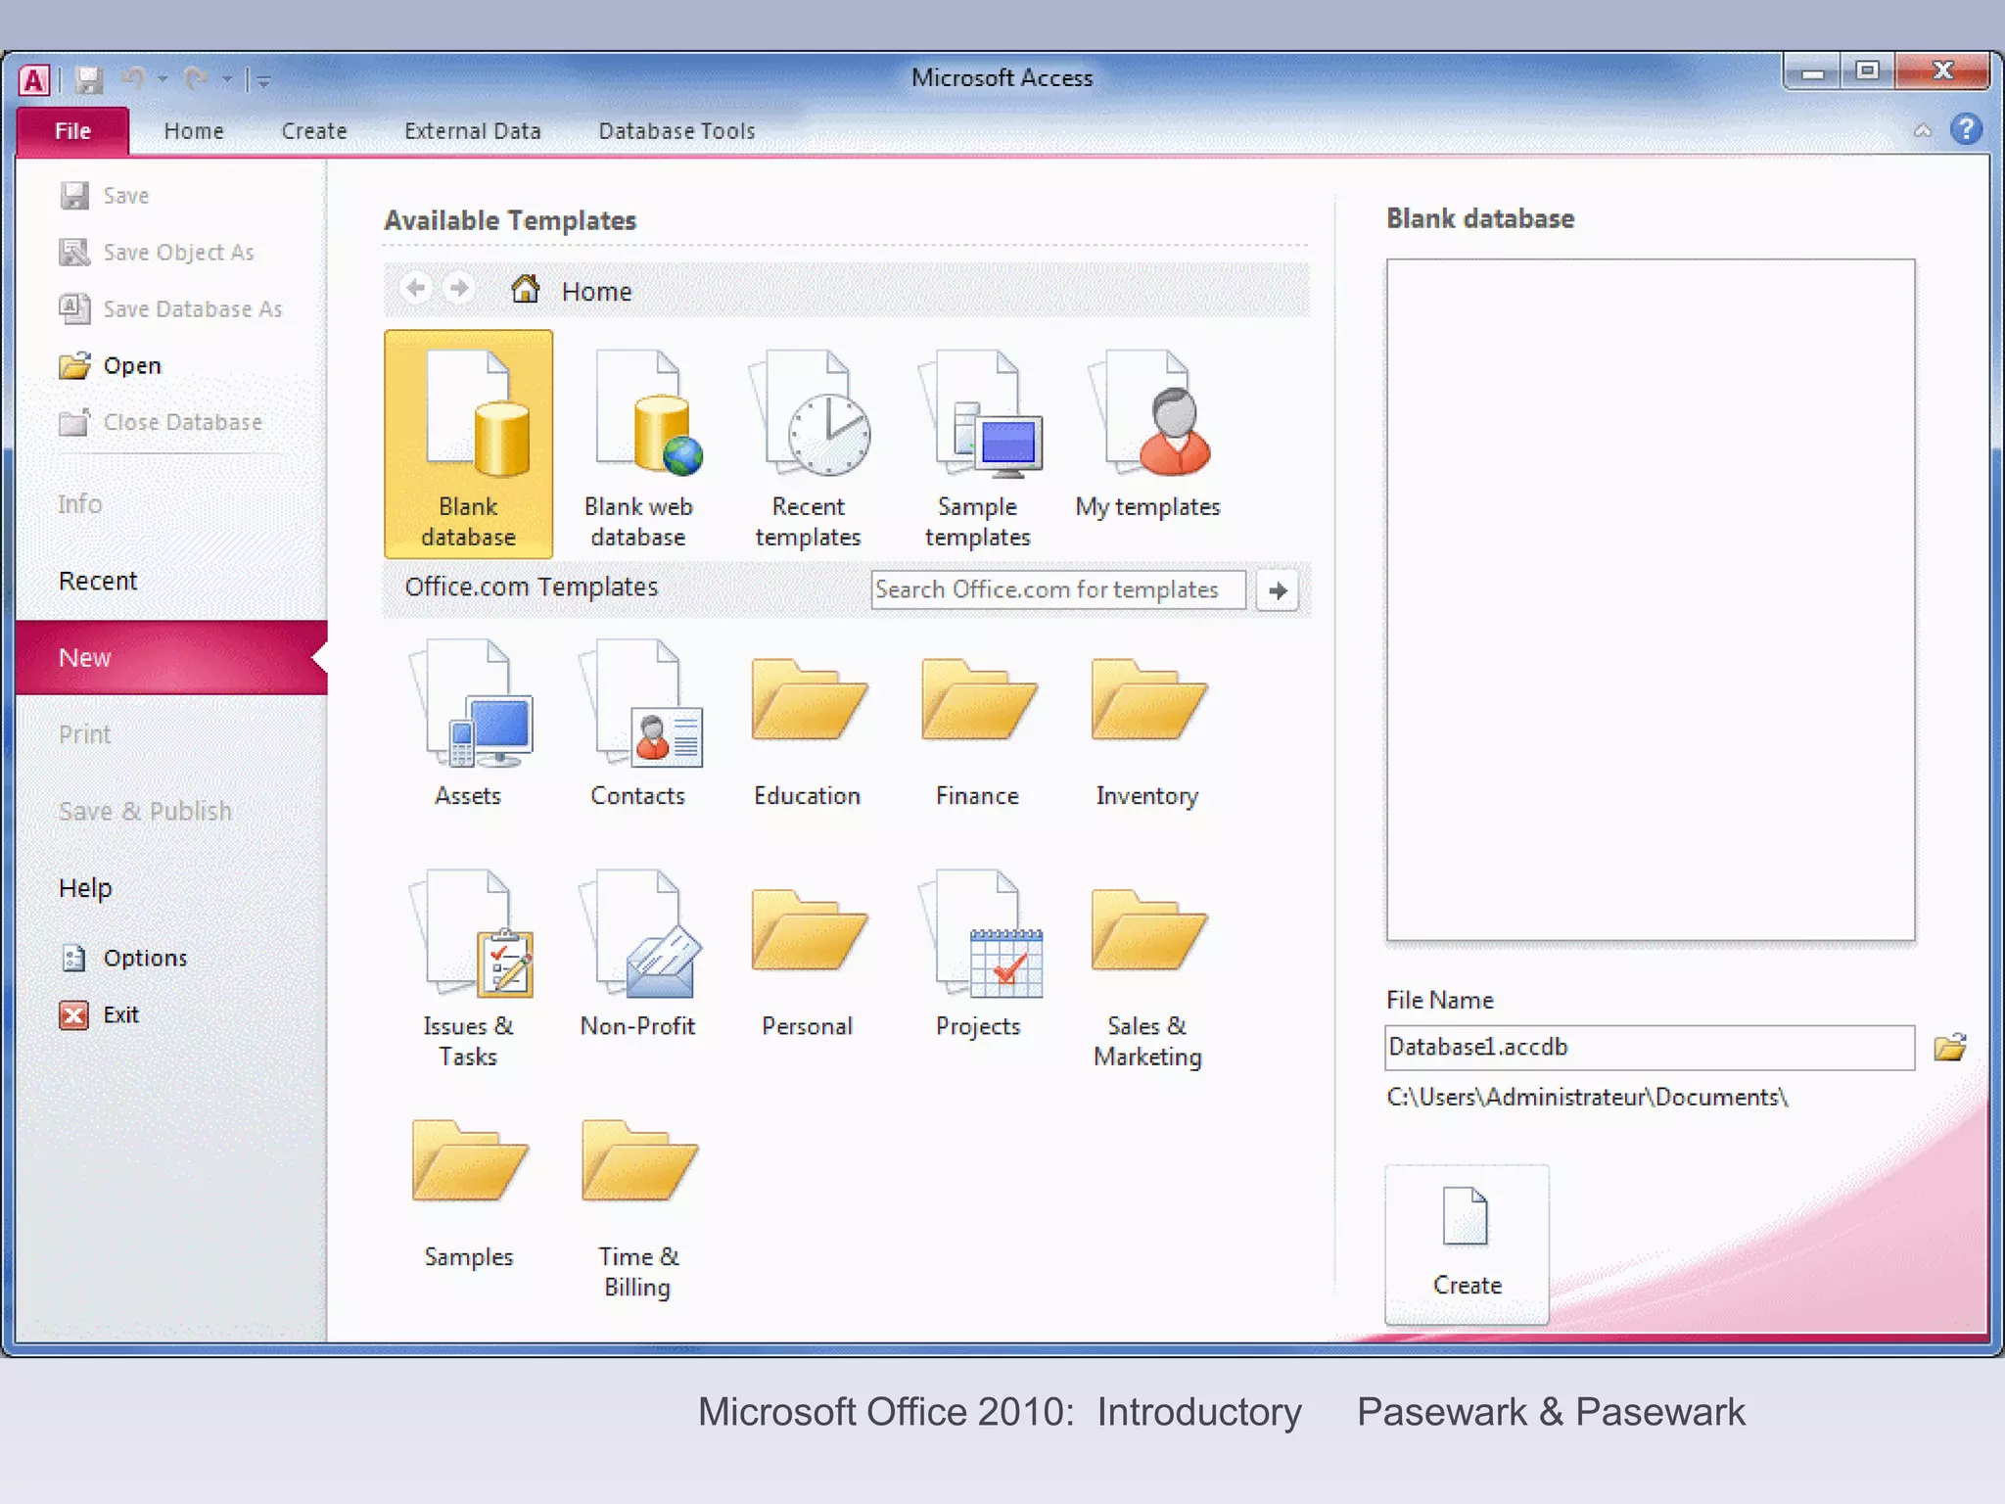The image size is (2005, 1504).
Task: Minimize the ribbon with the caret button
Action: 1923,130
